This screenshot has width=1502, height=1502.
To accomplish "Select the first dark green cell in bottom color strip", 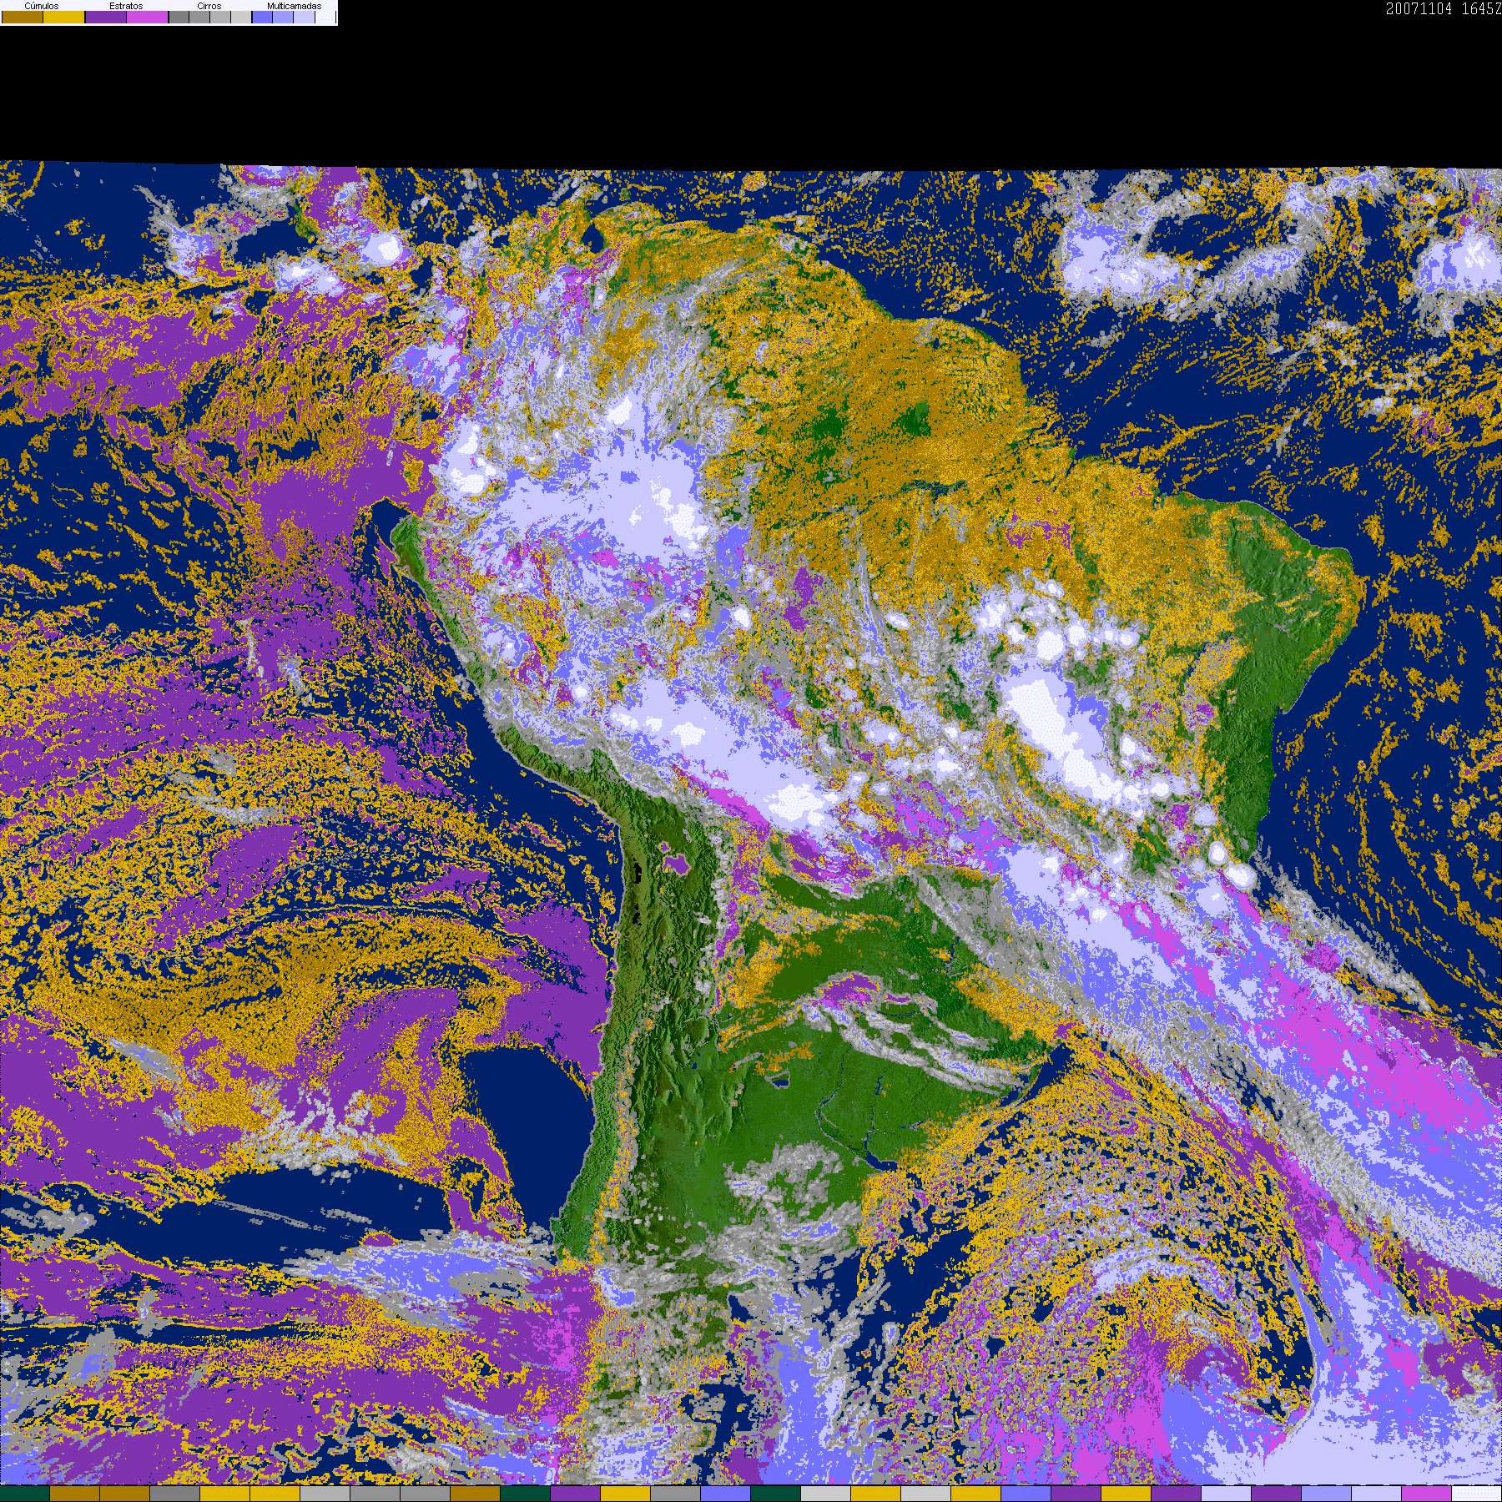I will click(x=25, y=1494).
